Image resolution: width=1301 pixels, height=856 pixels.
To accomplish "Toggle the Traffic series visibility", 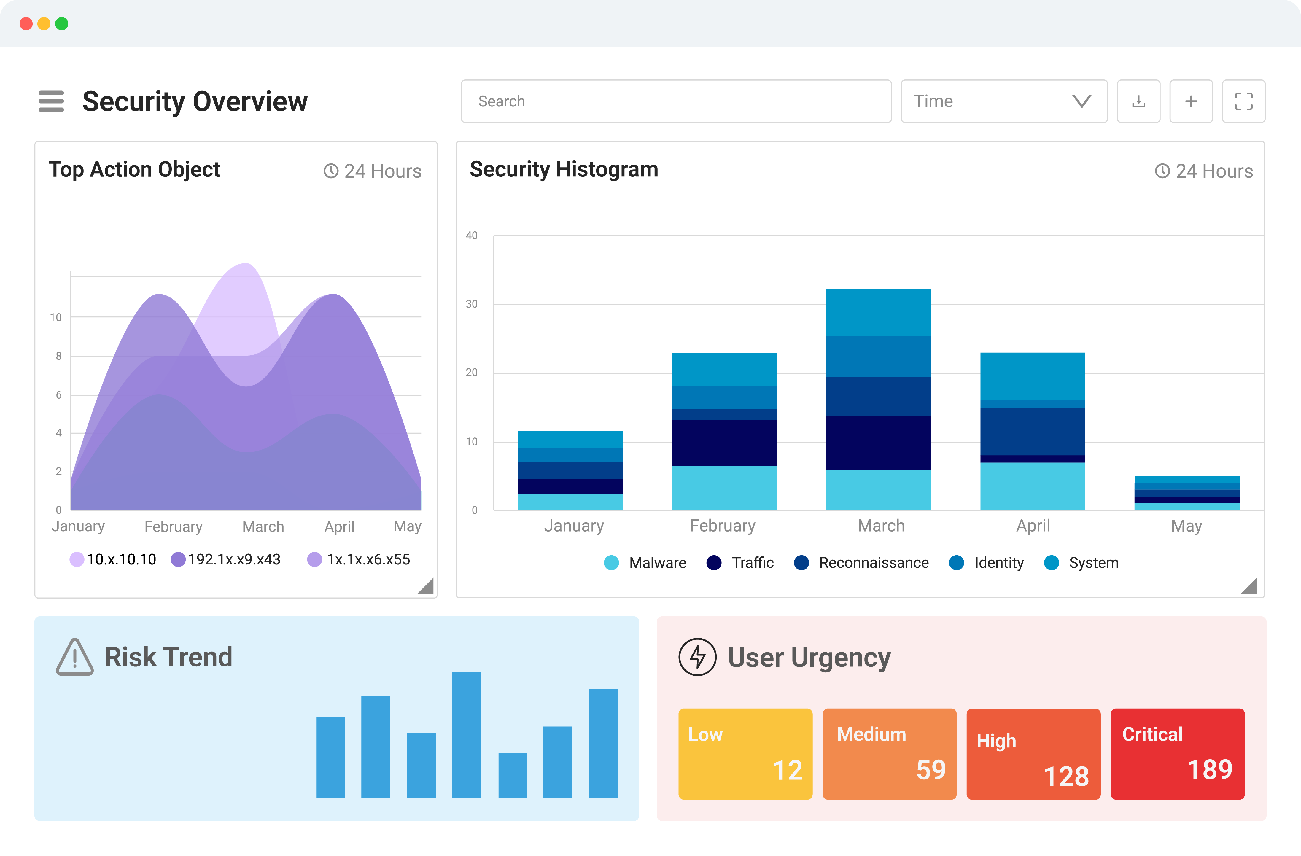I will point(715,562).
